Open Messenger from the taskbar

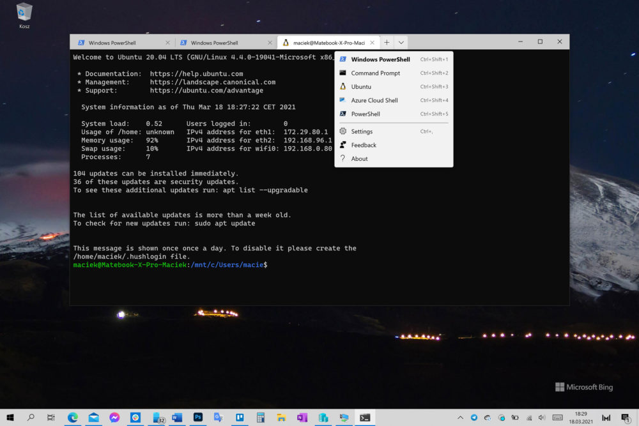tap(114, 418)
